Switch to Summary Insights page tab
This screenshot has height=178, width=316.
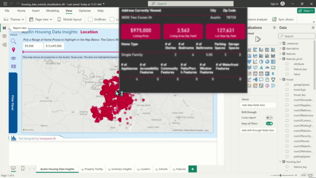click(120, 169)
